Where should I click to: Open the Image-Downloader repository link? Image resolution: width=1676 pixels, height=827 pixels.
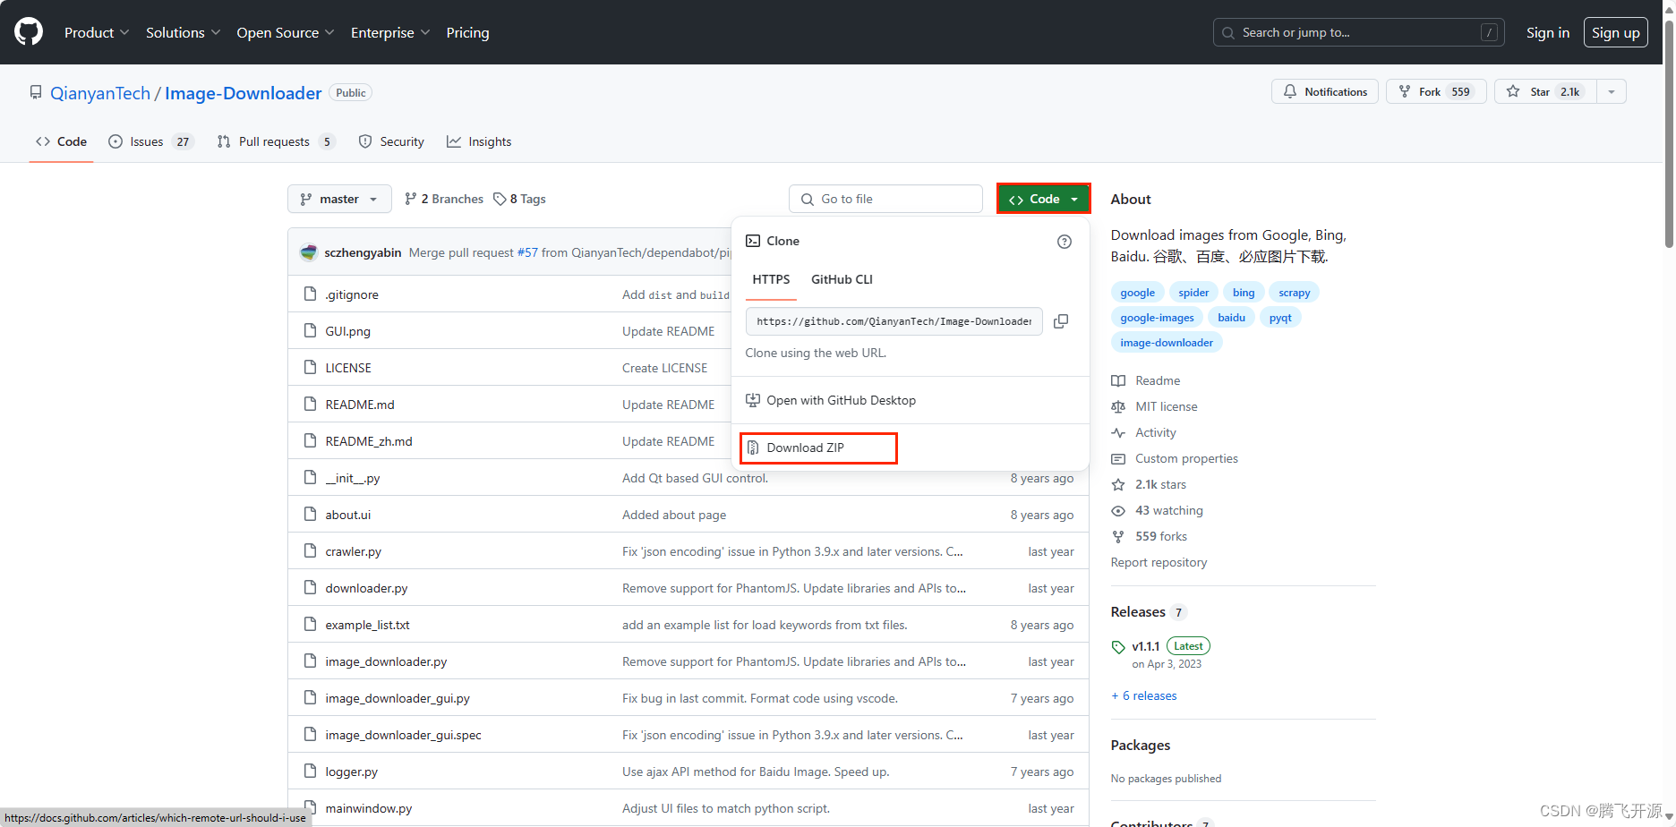(x=243, y=93)
